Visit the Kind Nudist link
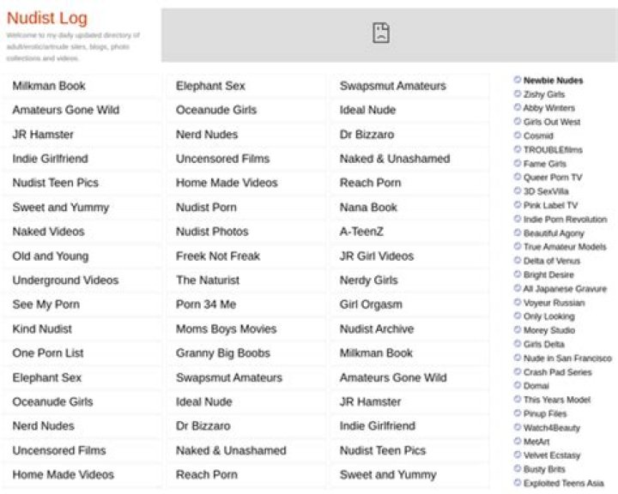This screenshot has width=618, height=494. coord(42,329)
